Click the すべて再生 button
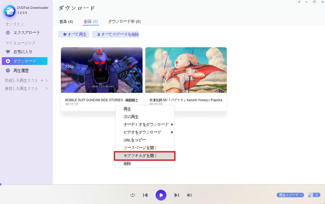This screenshot has width=325, height=204. (x=74, y=34)
